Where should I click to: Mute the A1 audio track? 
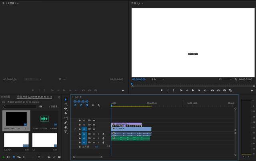(x=94, y=134)
